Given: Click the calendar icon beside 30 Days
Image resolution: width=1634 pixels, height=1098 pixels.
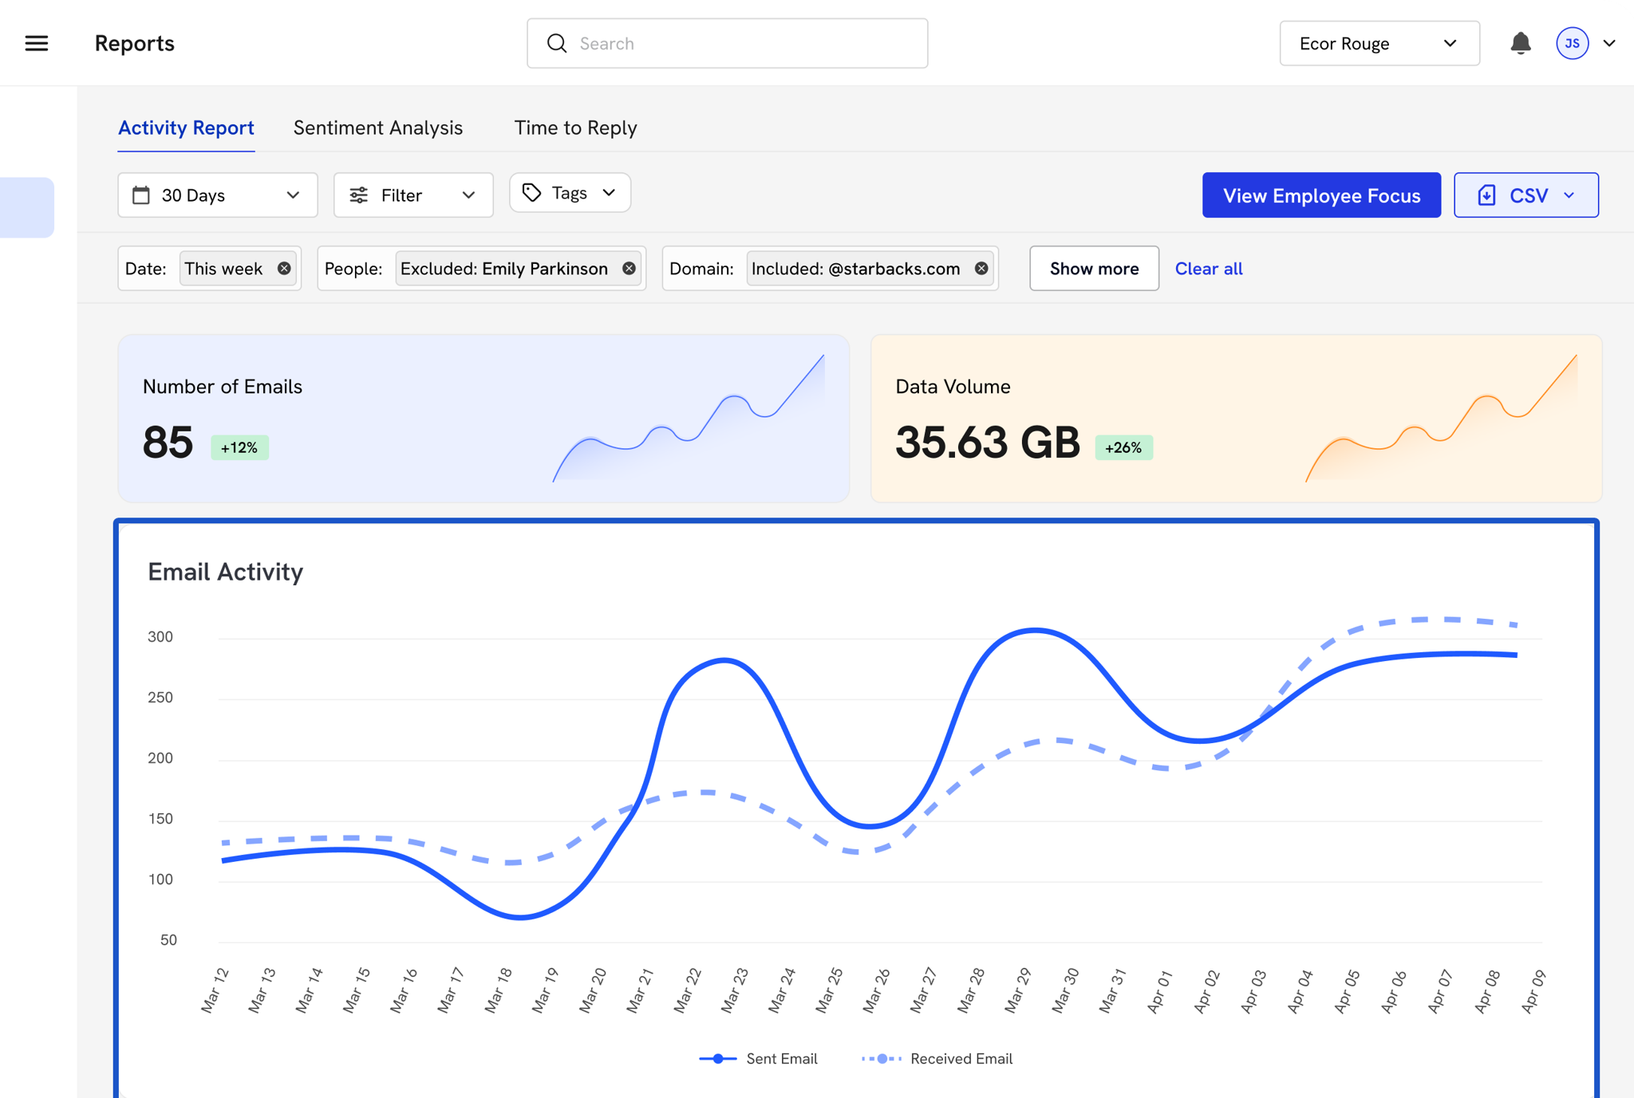Looking at the screenshot, I should coord(141,195).
